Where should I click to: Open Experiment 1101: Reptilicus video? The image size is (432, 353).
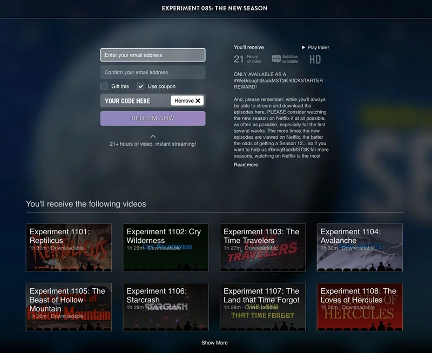point(69,248)
